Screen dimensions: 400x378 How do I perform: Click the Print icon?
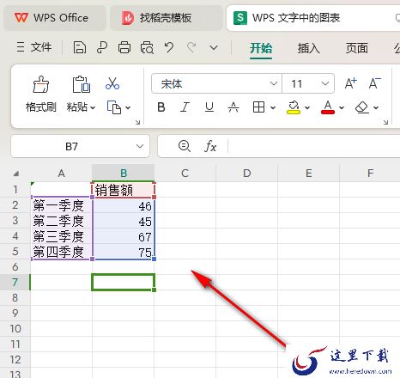(x=124, y=47)
